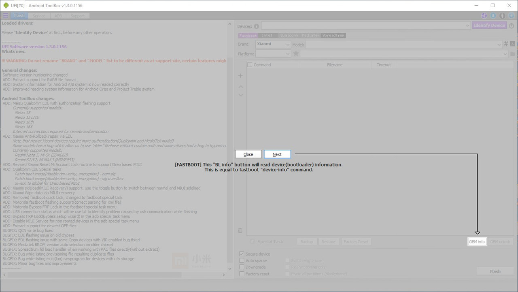518x292 pixels.
Task: Click the Close button in tutorial
Action: 248,154
